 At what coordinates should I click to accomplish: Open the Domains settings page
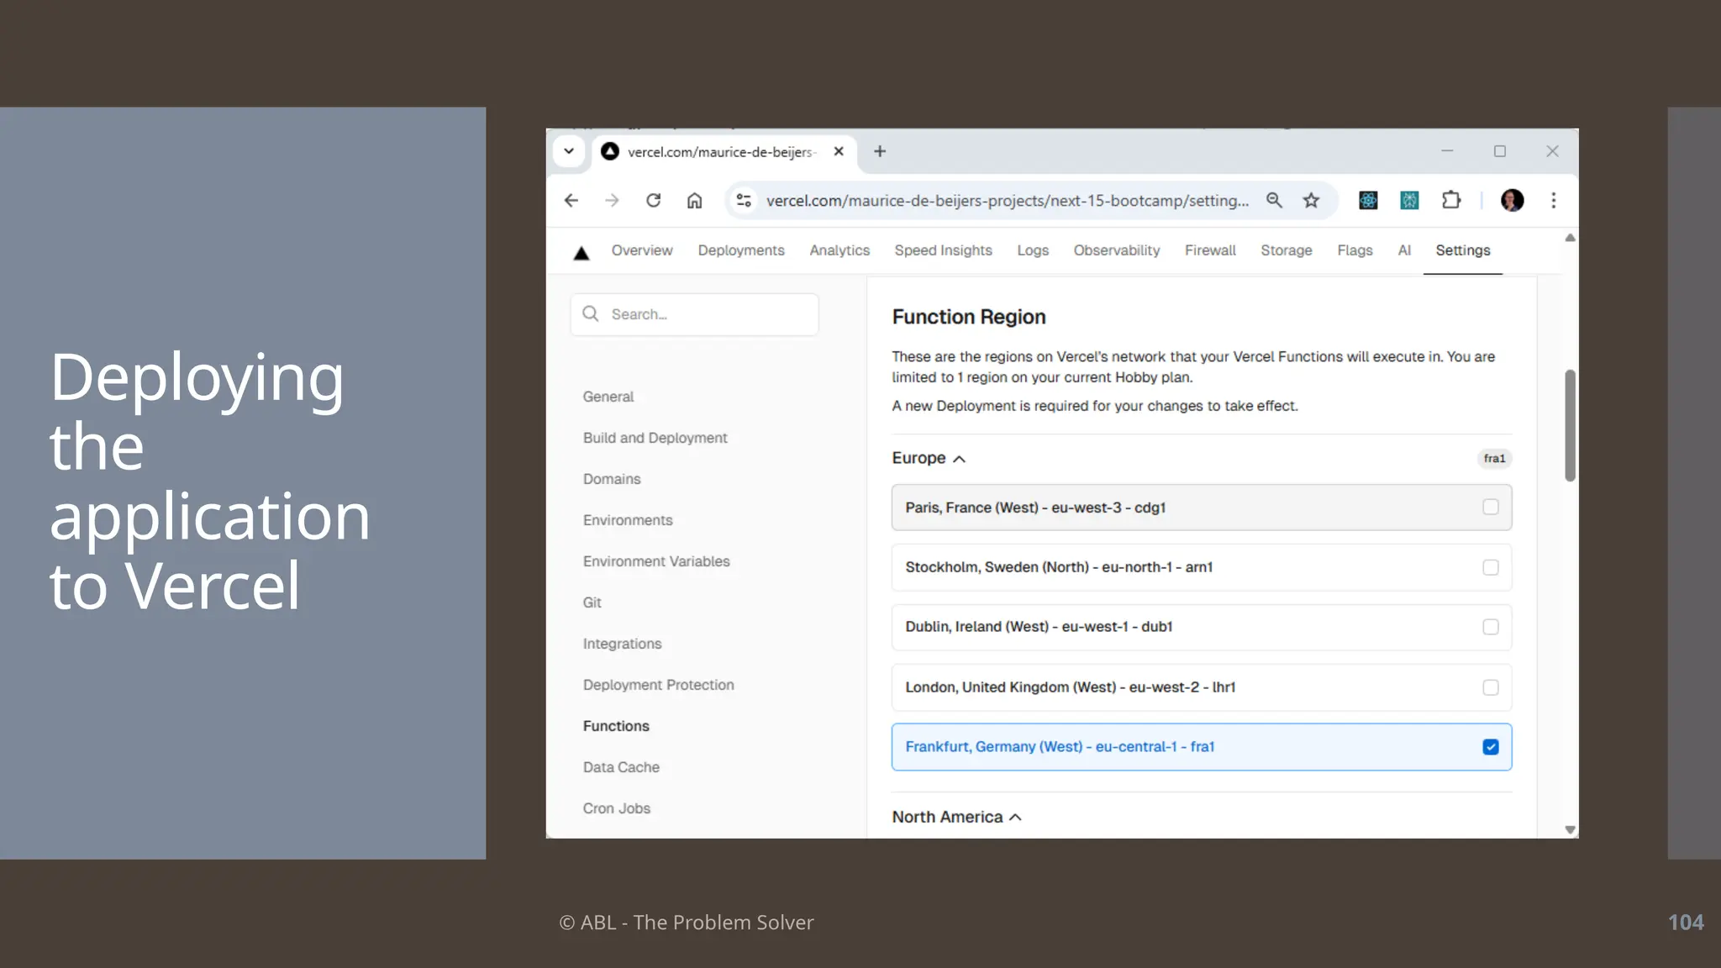pyautogui.click(x=611, y=479)
